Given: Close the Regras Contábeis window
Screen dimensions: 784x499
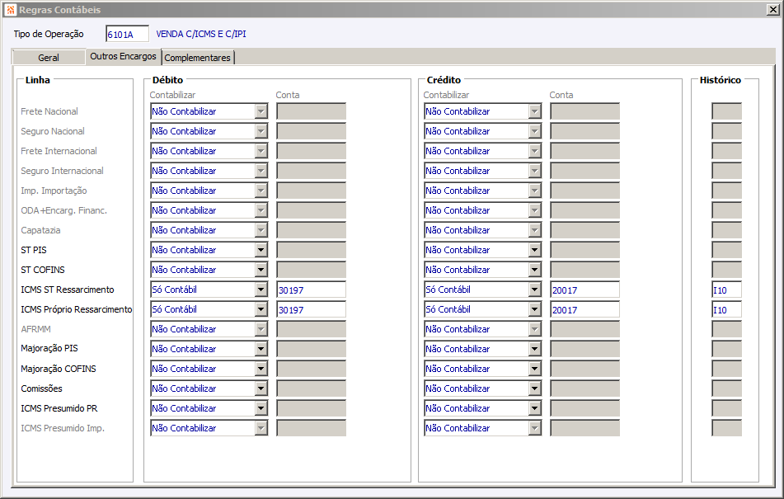Looking at the screenshot, I should [x=773, y=10].
